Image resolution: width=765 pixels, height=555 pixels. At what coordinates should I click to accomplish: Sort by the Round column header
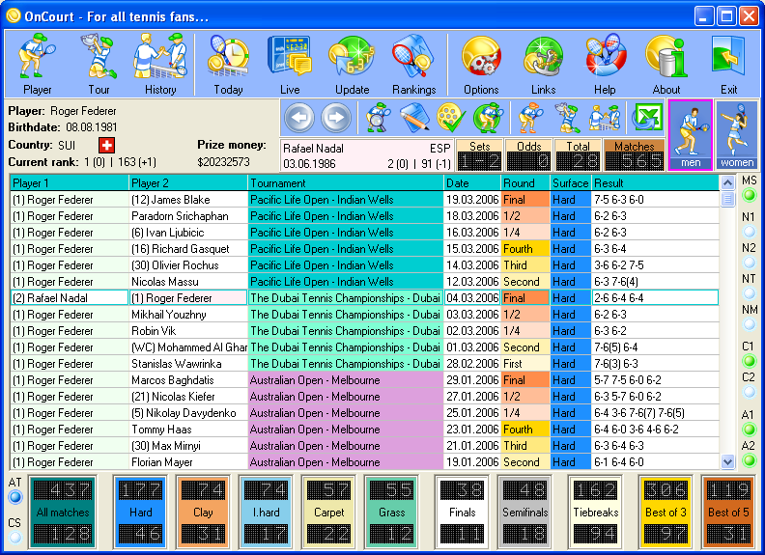point(525,183)
